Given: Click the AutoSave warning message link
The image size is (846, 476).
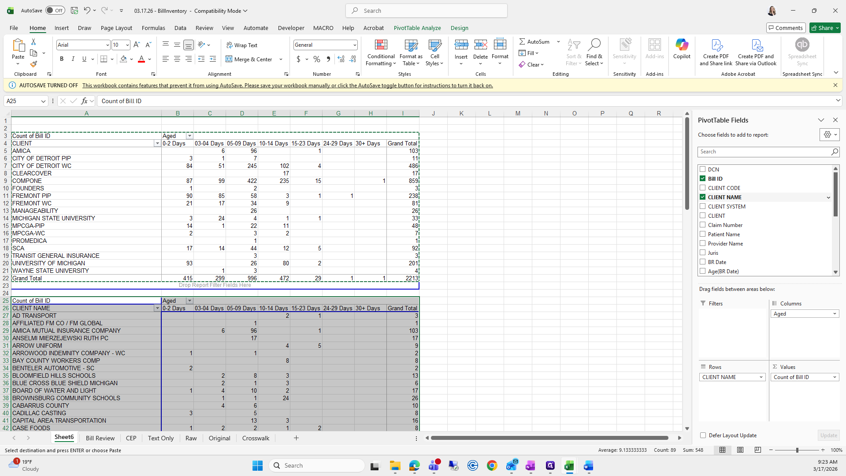Looking at the screenshot, I should tap(287, 86).
